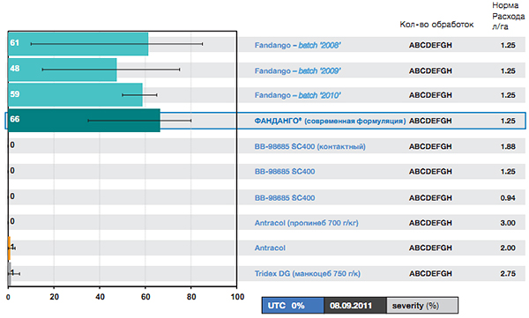Click the 'Fandango – batch 2009' label

point(297,70)
